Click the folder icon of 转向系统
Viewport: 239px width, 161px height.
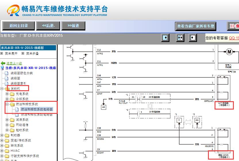point(7,146)
